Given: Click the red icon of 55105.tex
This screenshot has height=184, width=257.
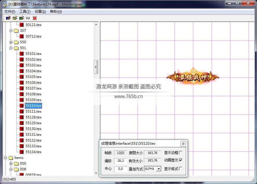Looking at the screenshot, I should 22,77.
